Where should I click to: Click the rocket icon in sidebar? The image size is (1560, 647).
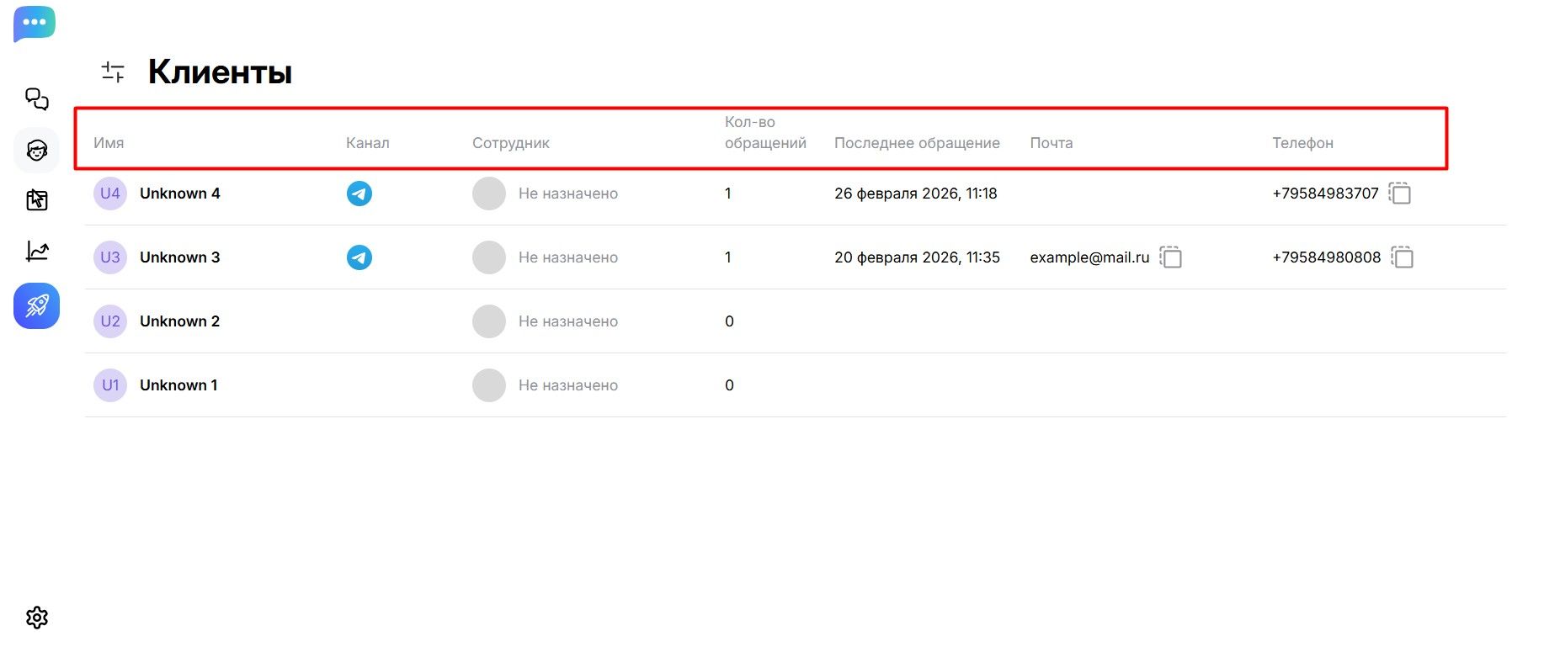36,305
